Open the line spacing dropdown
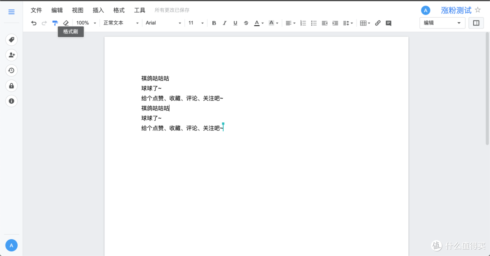The image size is (490, 256). tap(348, 23)
